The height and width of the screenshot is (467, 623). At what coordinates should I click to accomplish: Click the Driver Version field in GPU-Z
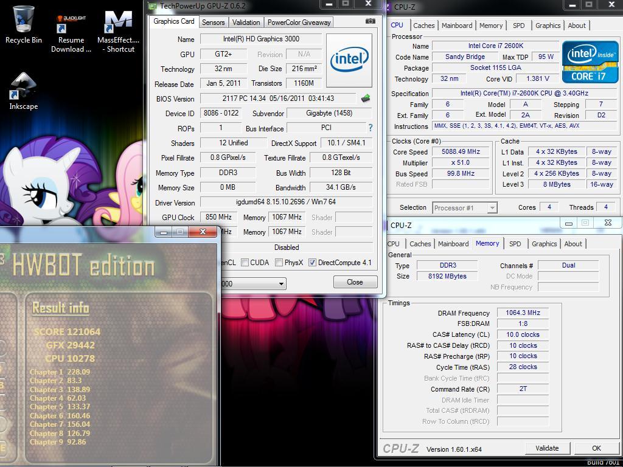pyautogui.click(x=286, y=202)
